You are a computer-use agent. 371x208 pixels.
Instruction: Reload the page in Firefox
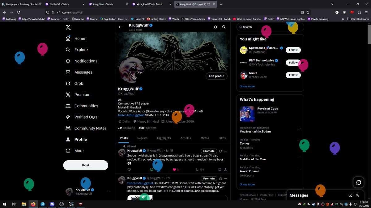19,12
